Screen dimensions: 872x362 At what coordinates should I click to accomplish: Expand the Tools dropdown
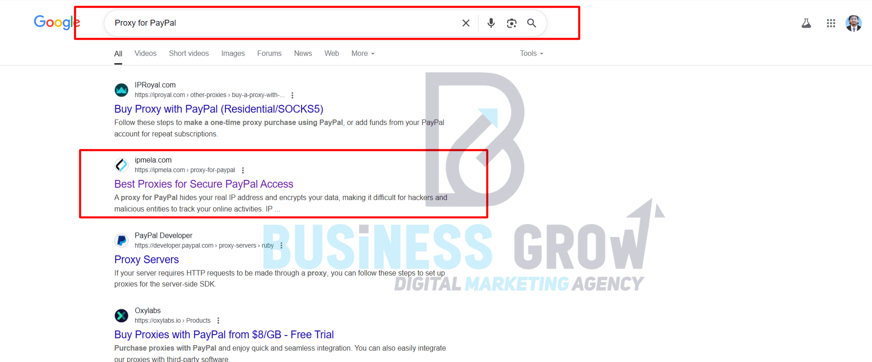coord(532,54)
